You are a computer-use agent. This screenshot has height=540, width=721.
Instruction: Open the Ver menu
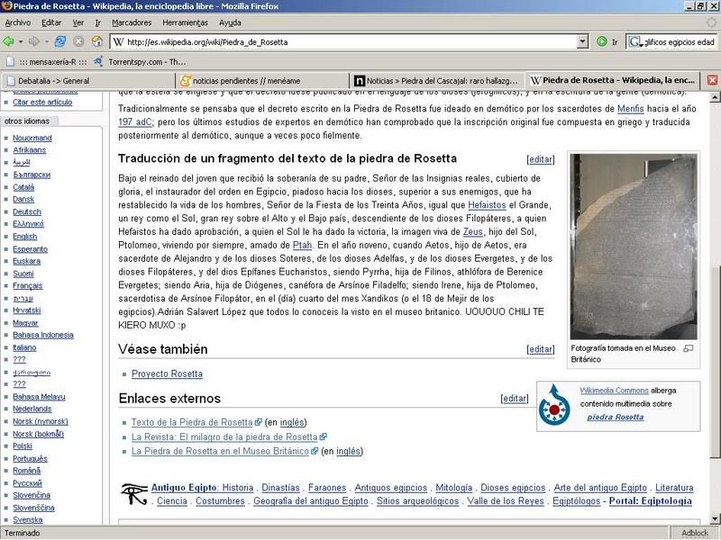(78, 22)
